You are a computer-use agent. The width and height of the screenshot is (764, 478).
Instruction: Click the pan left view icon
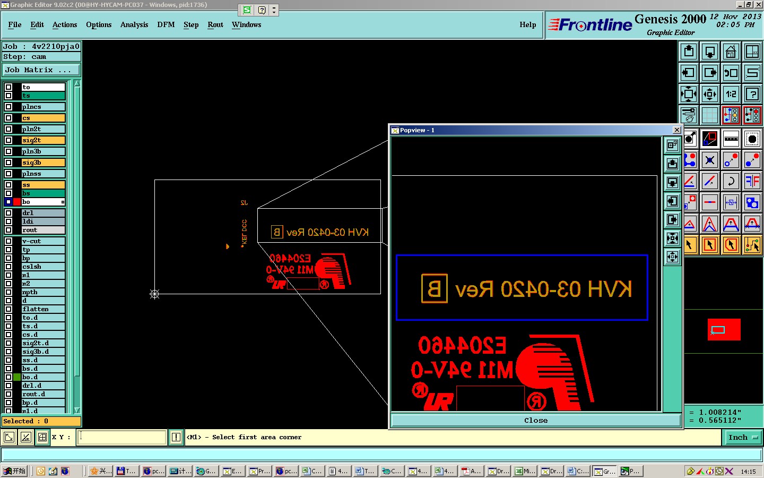click(x=689, y=73)
